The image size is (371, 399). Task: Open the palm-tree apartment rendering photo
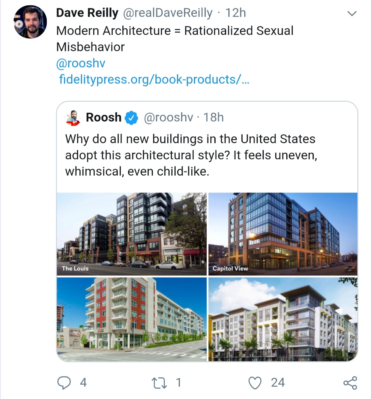pos(283,319)
